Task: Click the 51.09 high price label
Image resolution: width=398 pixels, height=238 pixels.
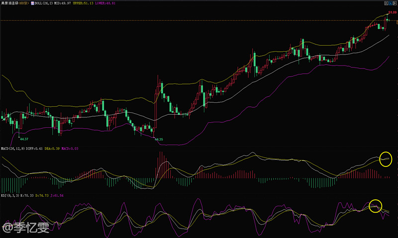Action: [x=392, y=11]
